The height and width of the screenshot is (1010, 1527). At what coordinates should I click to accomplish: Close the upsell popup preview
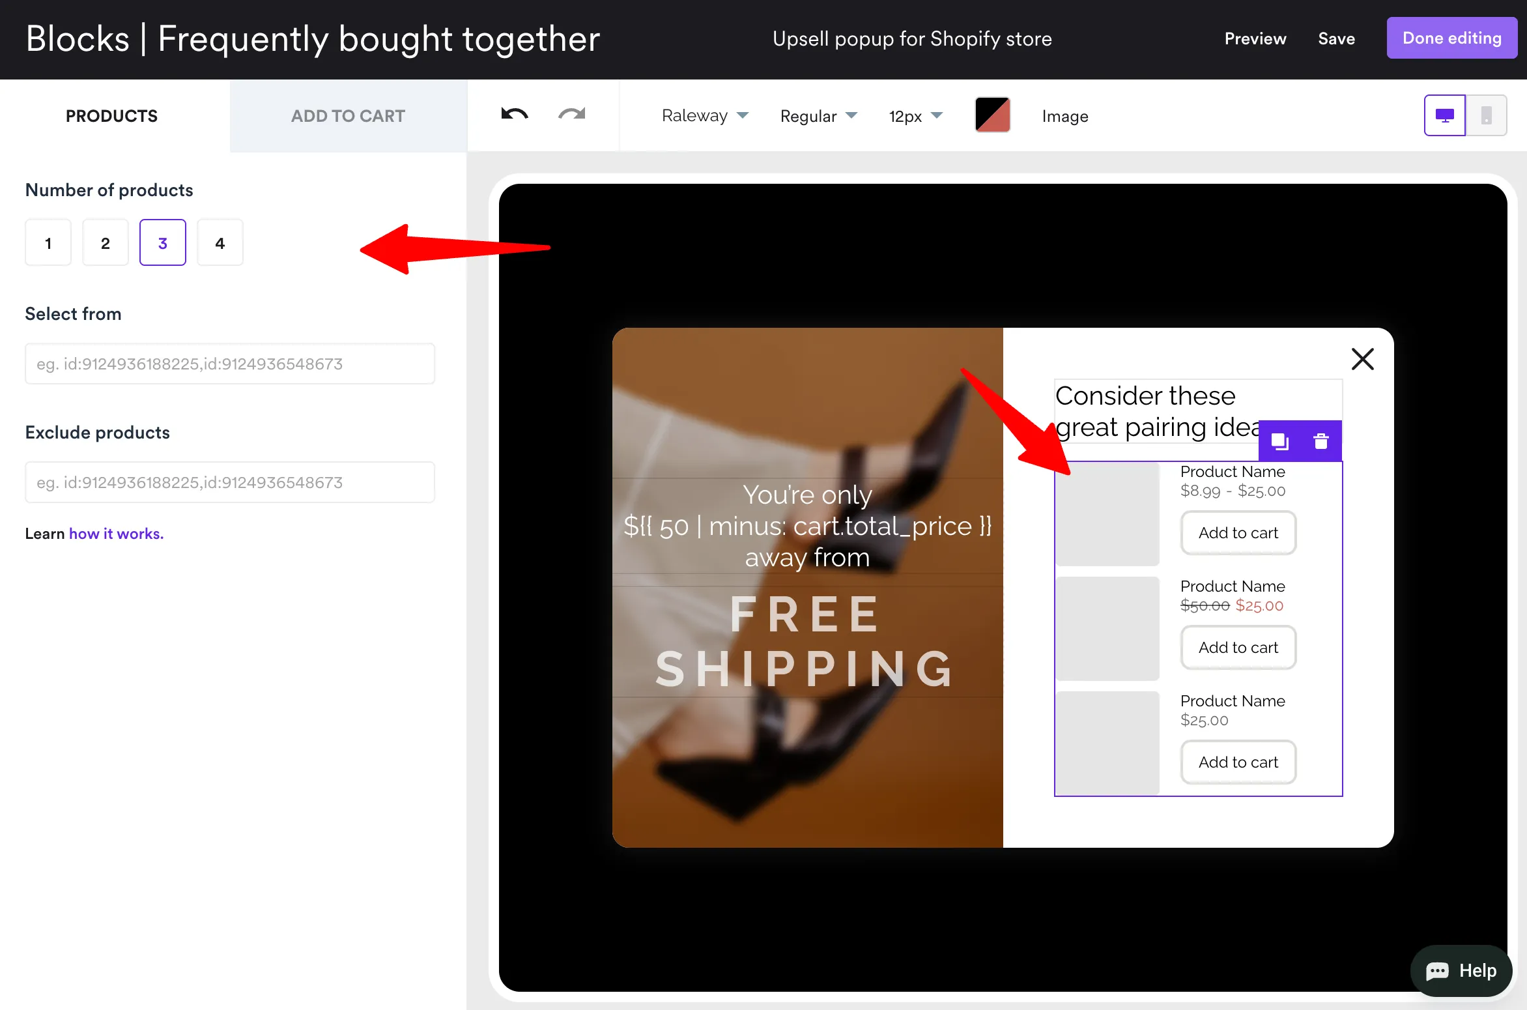point(1362,359)
